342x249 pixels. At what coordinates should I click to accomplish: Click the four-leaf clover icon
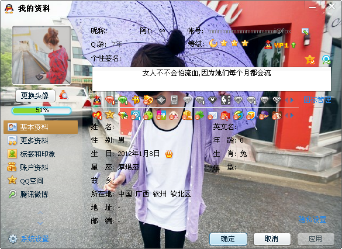click(x=199, y=115)
